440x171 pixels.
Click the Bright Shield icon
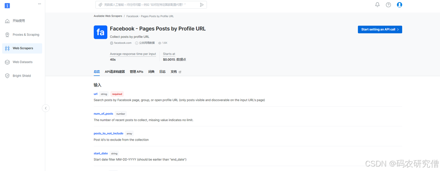[x=7, y=76]
